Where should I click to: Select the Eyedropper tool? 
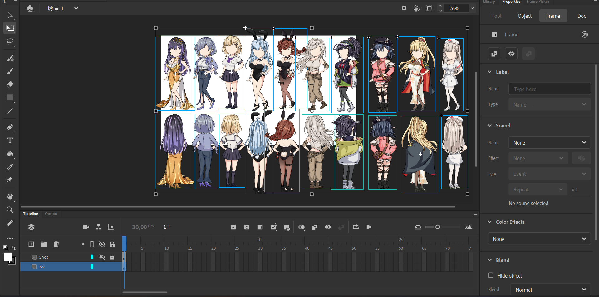point(10,167)
